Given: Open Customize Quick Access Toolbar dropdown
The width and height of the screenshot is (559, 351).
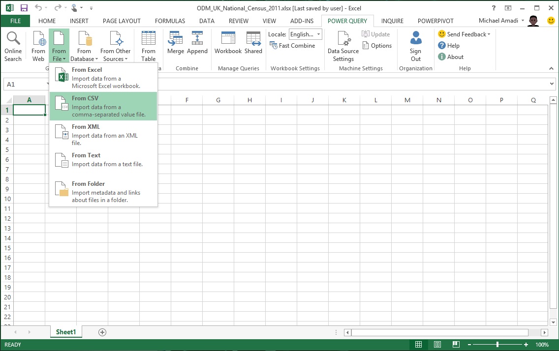Looking at the screenshot, I should coord(91,8).
